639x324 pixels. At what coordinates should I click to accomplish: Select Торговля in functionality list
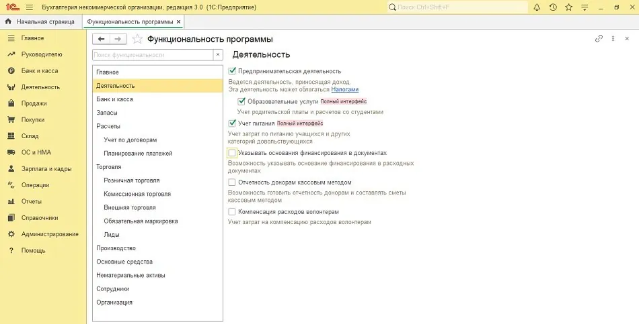pos(157,166)
